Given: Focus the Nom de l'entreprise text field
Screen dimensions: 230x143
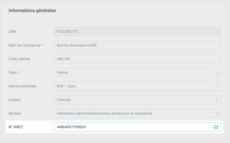Looking at the screenshot, I should tap(138, 45).
